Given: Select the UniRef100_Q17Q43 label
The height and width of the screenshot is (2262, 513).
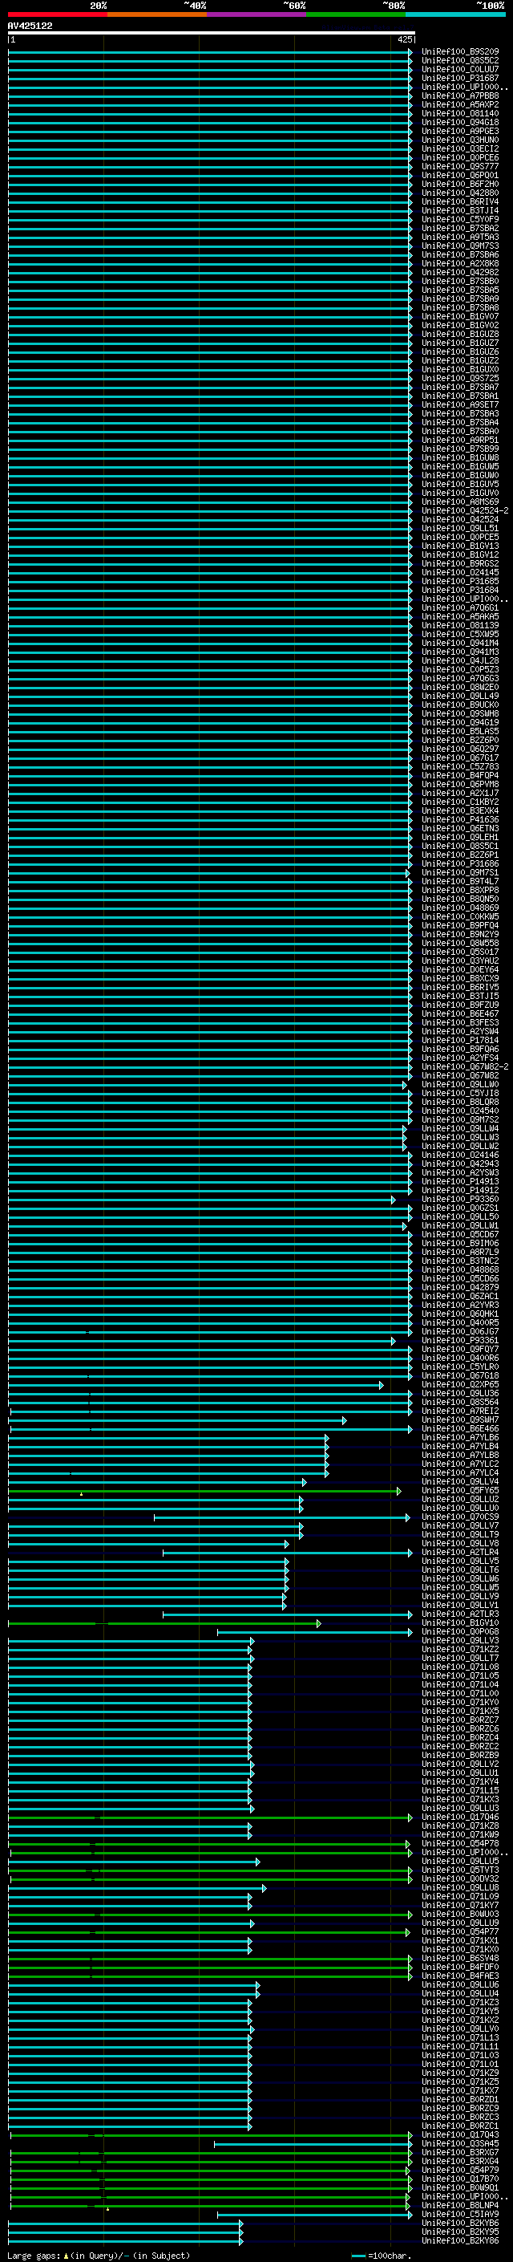Looking at the screenshot, I should click(x=460, y=2134).
